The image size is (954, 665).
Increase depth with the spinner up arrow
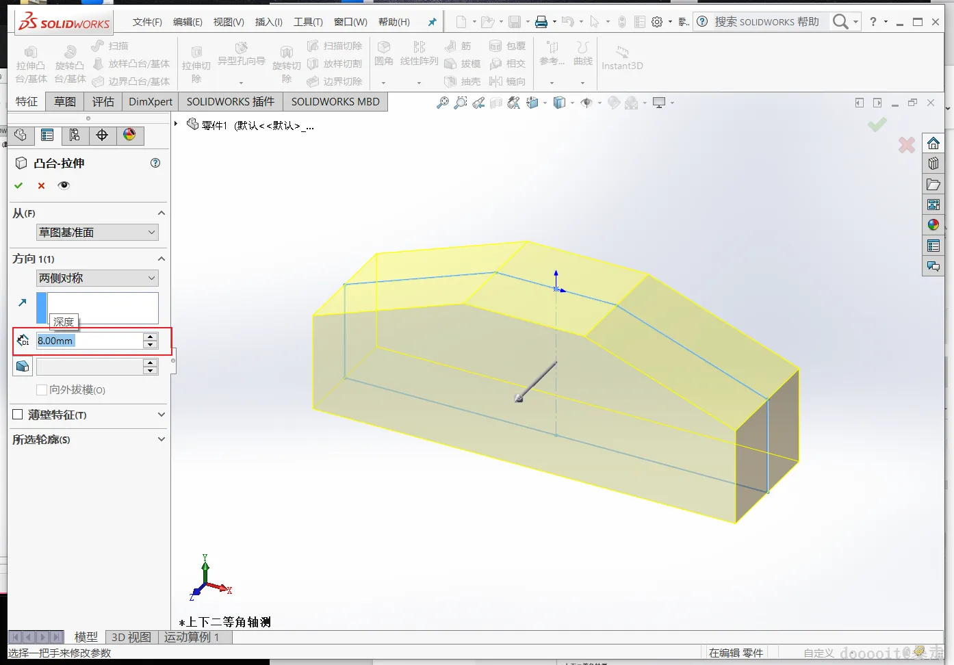coord(151,337)
